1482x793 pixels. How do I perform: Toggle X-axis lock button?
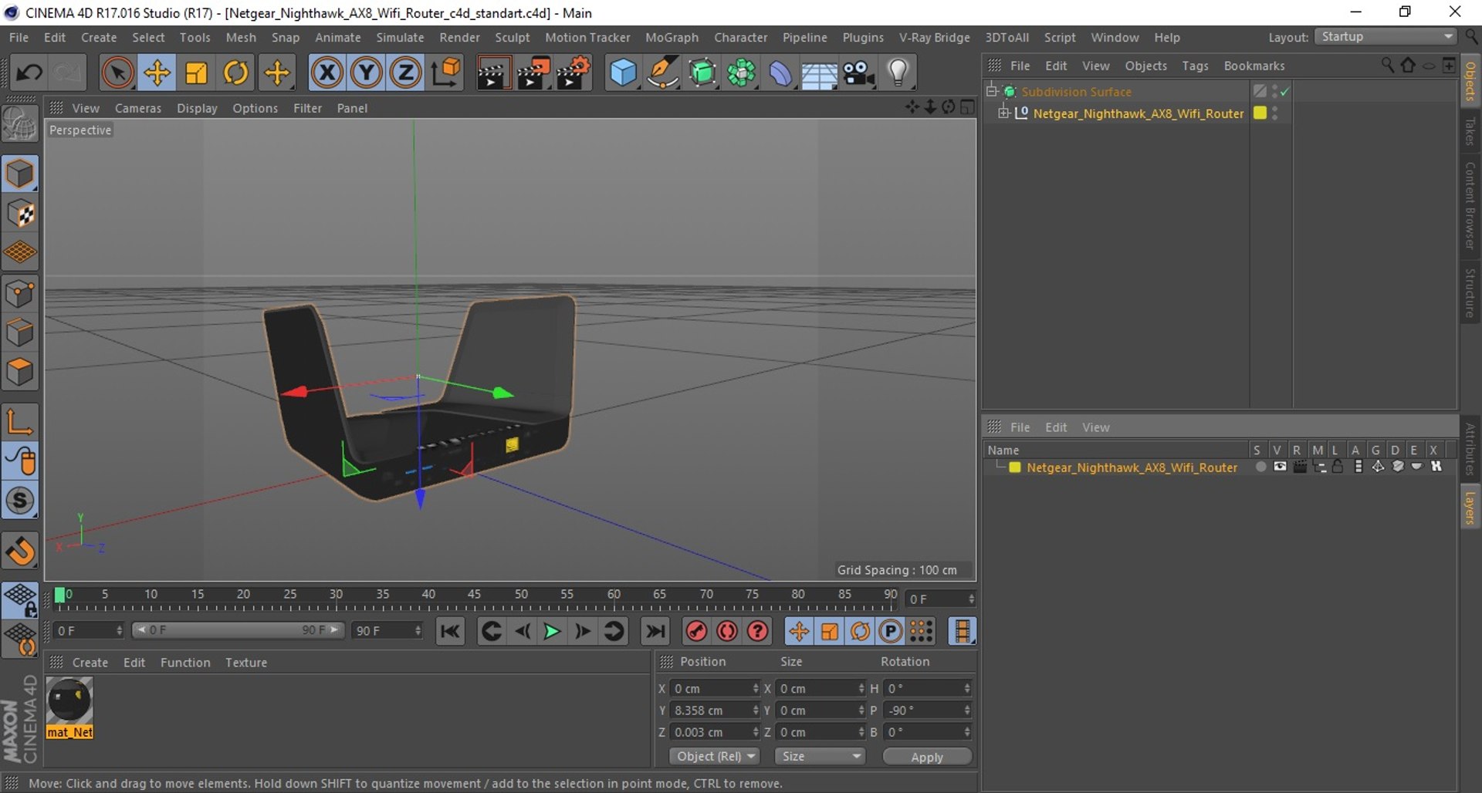click(x=327, y=73)
